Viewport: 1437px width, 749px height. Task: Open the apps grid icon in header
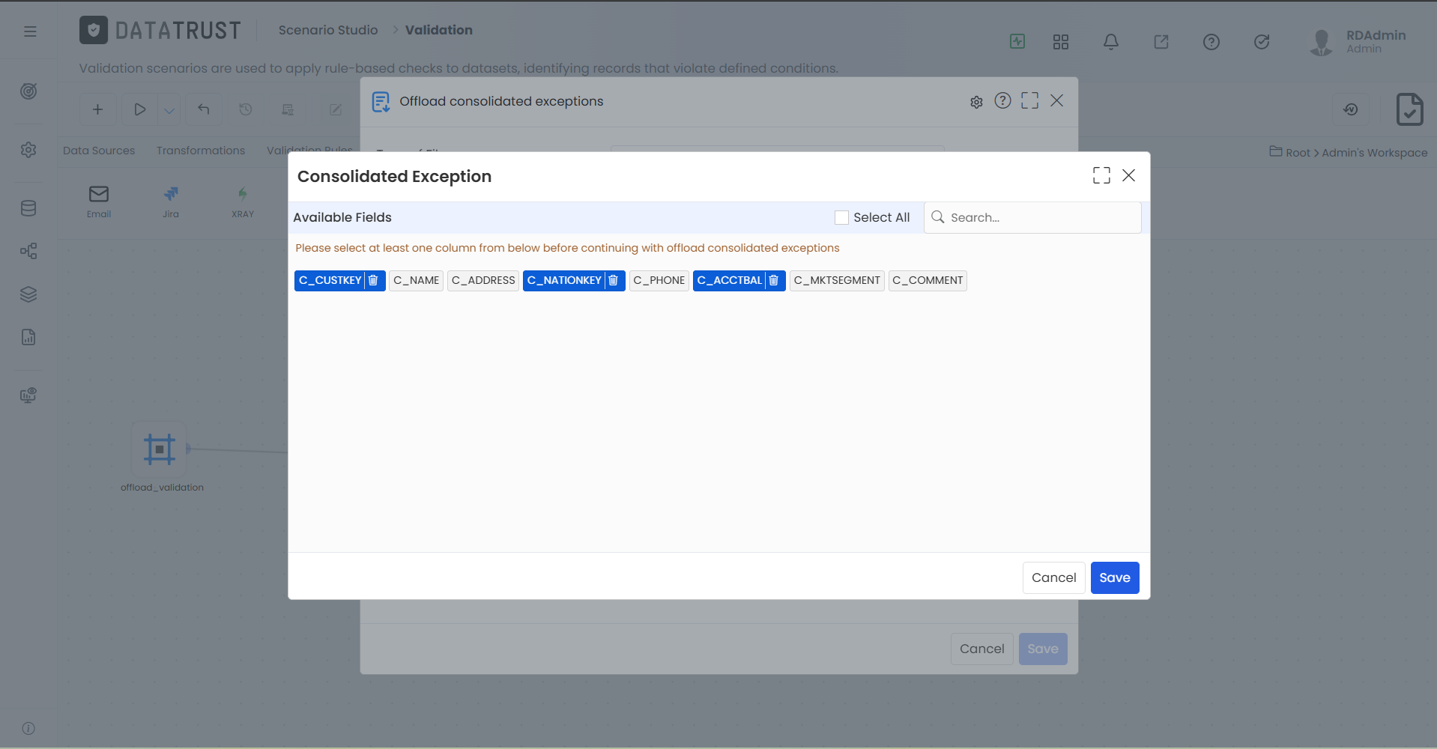pos(1061,42)
